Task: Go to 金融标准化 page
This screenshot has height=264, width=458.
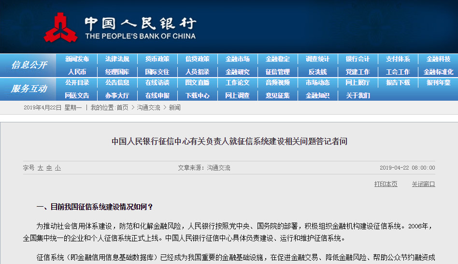Action: 438,72
